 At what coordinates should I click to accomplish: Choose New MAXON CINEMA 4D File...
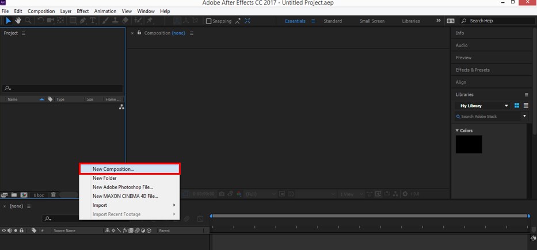pyautogui.click(x=129, y=197)
